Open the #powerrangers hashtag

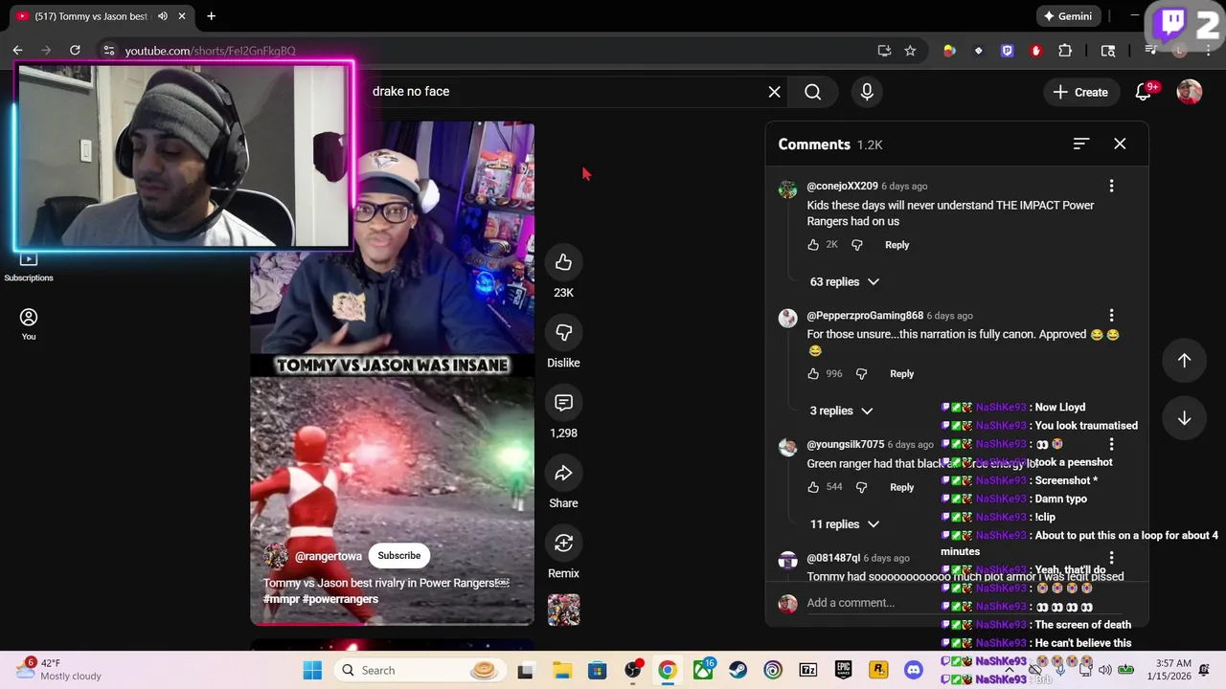click(340, 599)
